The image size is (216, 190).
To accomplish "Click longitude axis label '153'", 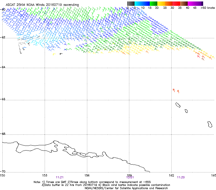I will point(45,175).
